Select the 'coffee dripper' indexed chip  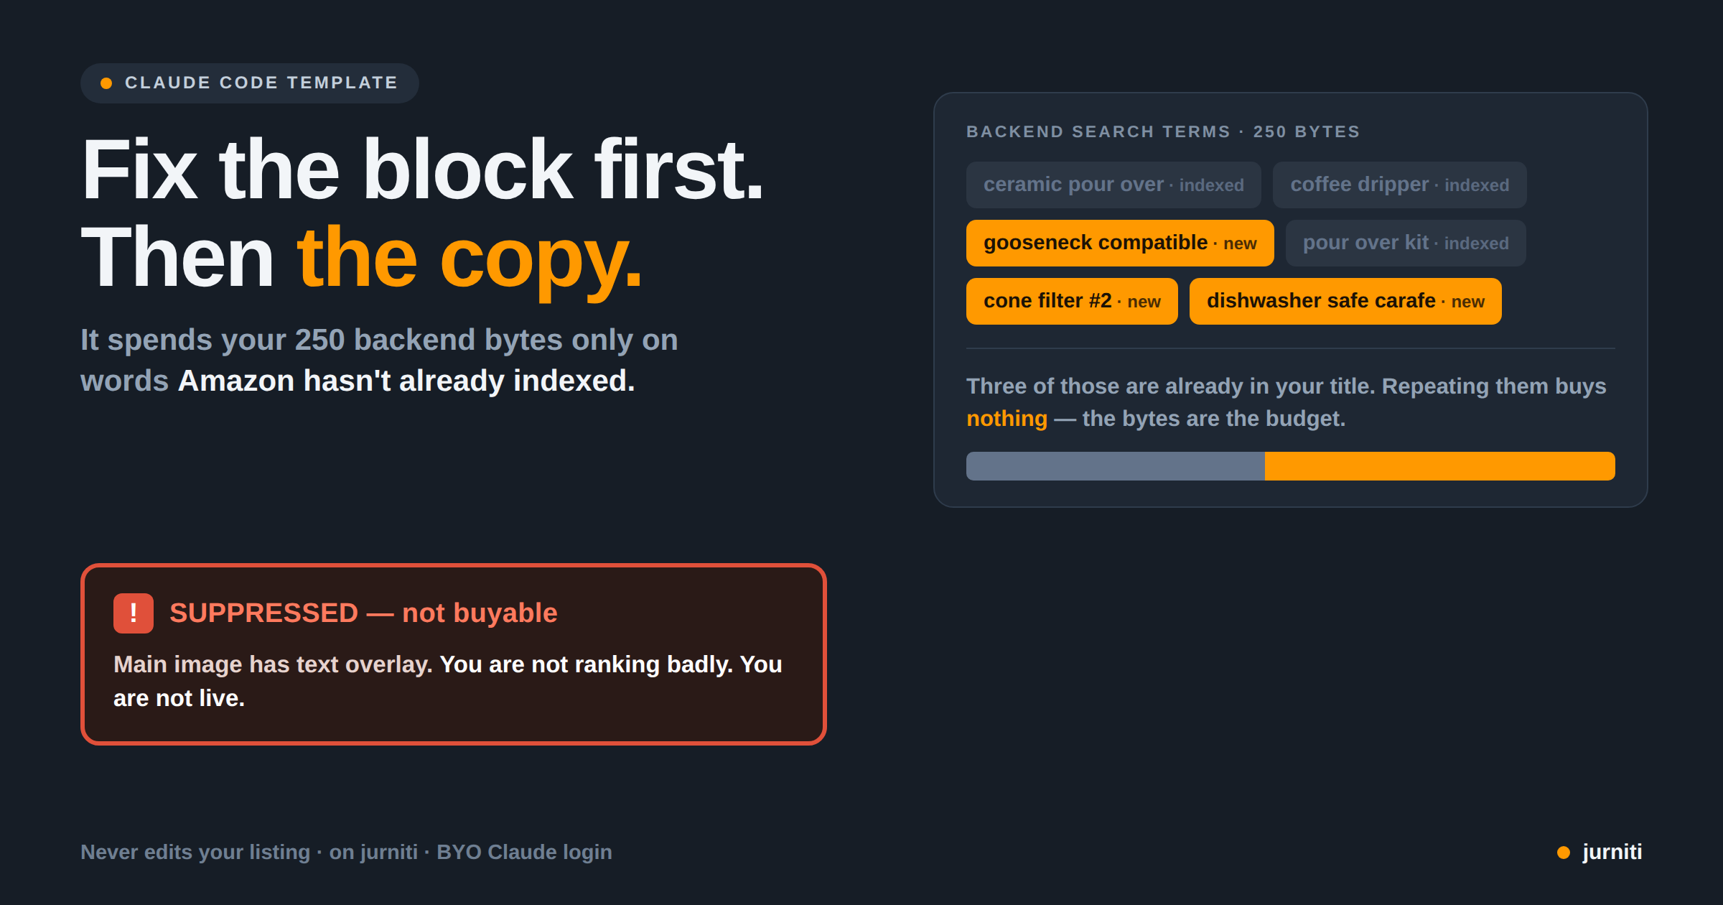tap(1400, 185)
